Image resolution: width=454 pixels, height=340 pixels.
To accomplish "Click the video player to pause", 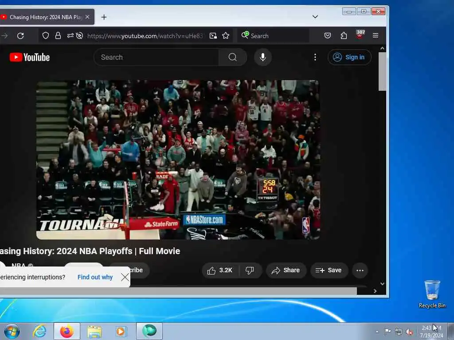I will point(178,159).
